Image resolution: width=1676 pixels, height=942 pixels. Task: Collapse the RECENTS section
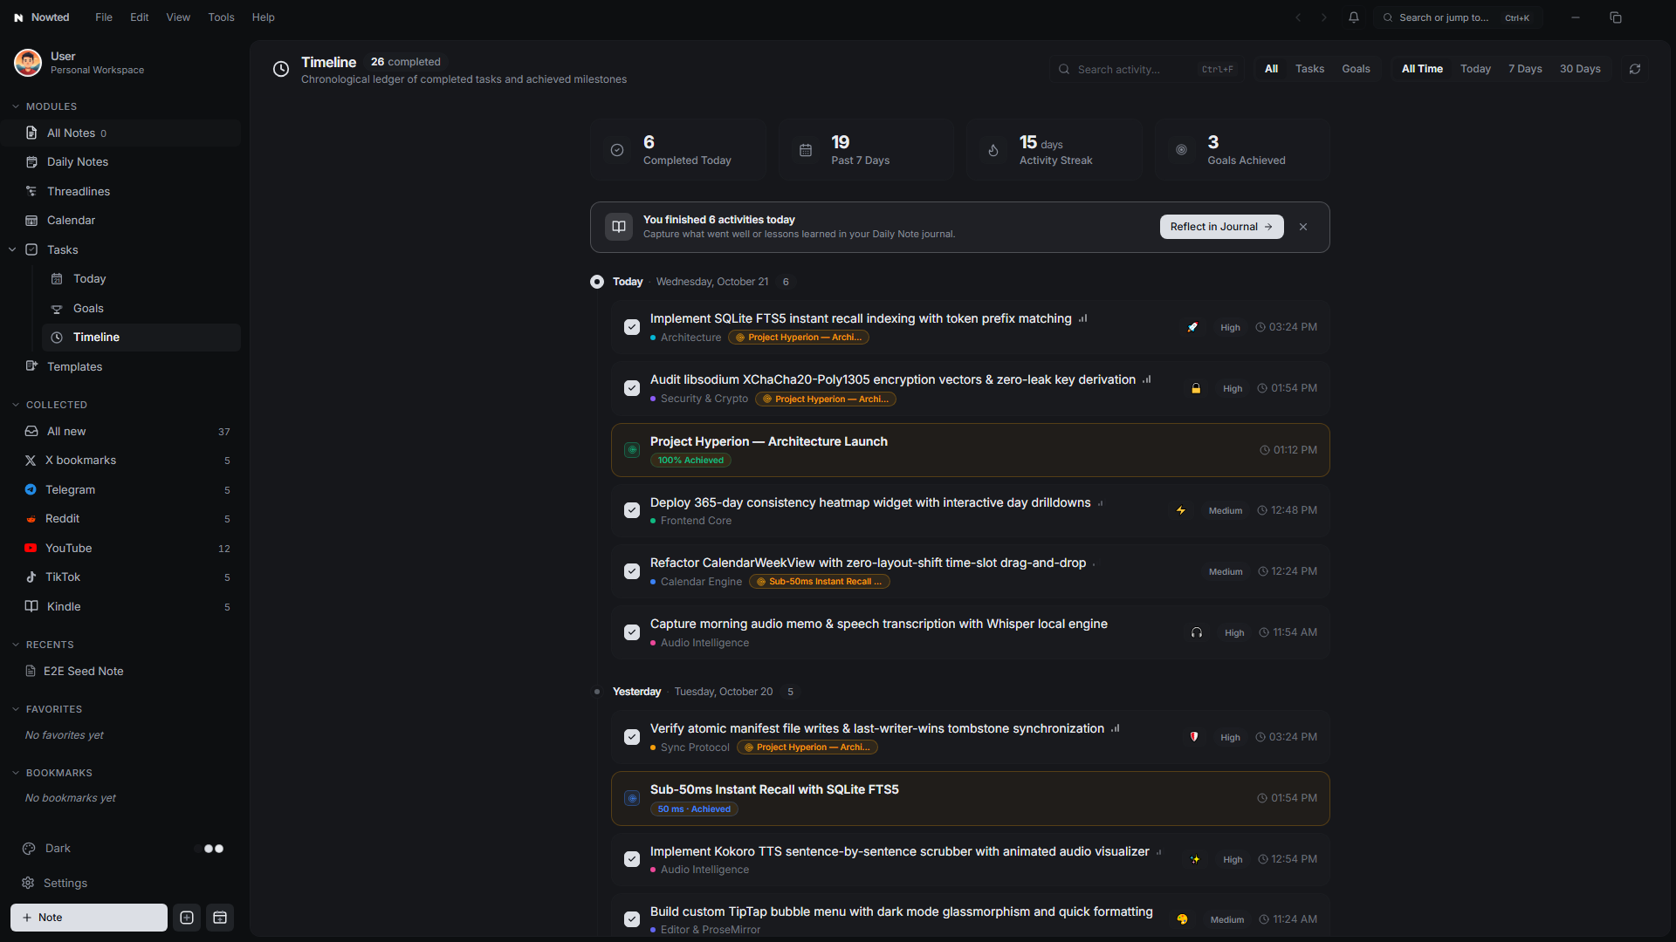coord(16,645)
